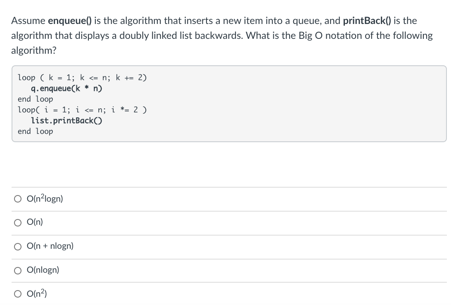Click the bold printBack() word in question

coord(367,21)
